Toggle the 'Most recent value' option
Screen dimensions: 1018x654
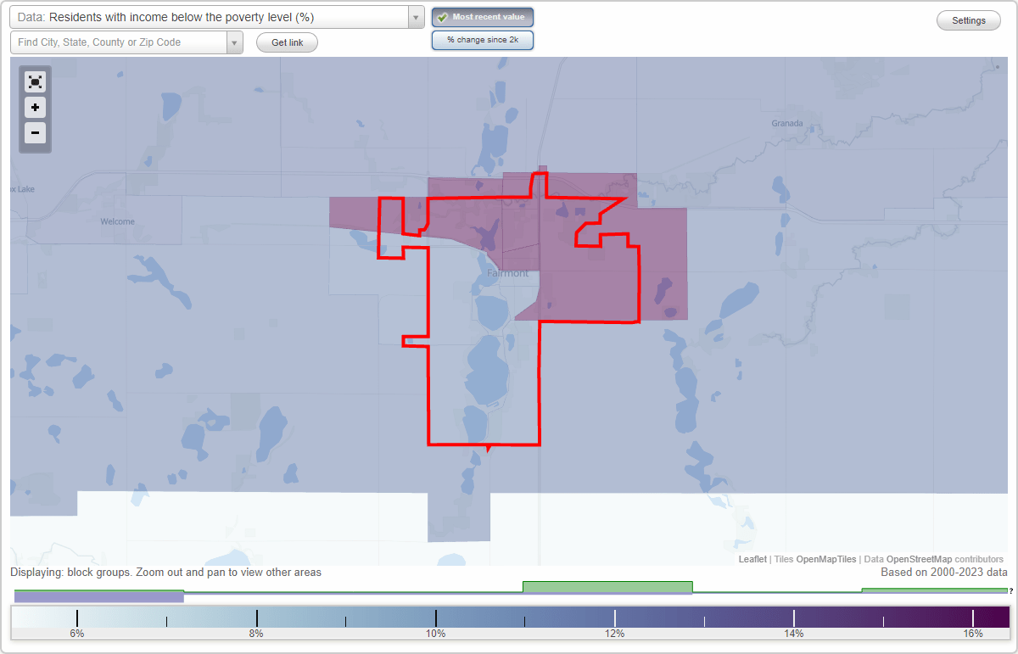[483, 16]
